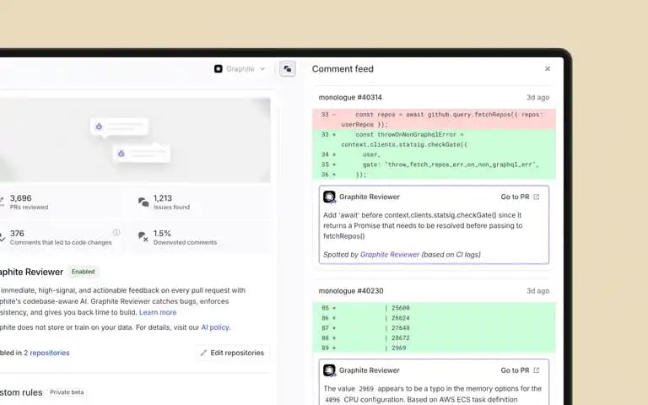This screenshot has width=648, height=405.
Task: Click the Learn more link
Action: click(158, 312)
